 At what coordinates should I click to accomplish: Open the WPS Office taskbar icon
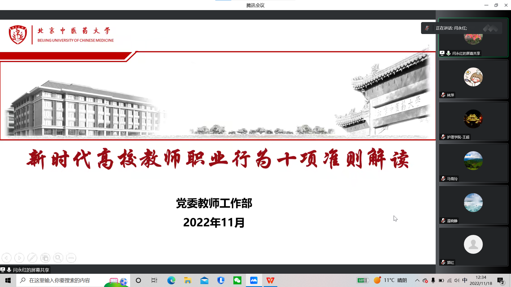(x=270, y=280)
